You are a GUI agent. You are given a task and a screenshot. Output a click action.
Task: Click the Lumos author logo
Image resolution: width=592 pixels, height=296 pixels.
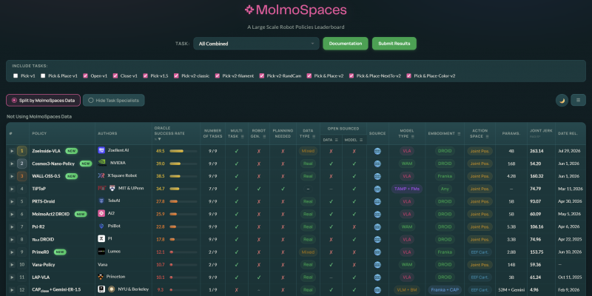pyautogui.click(x=101, y=251)
